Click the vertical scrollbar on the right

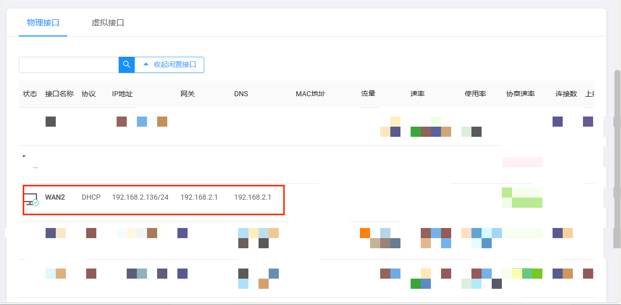[x=617, y=152]
